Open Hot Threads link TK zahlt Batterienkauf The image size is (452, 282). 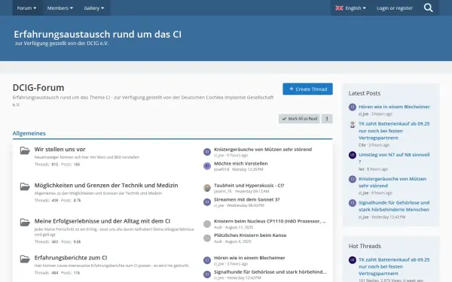pyautogui.click(x=394, y=266)
